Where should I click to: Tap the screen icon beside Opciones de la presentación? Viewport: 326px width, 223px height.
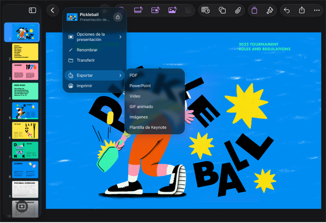pyautogui.click(x=71, y=37)
